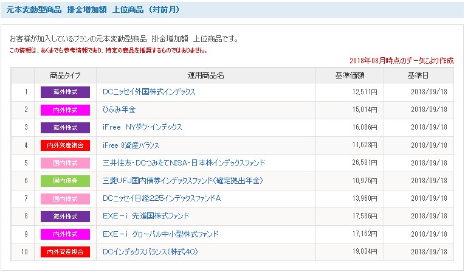Click 海外株式 badge for iFree NYダウ

tap(65, 128)
